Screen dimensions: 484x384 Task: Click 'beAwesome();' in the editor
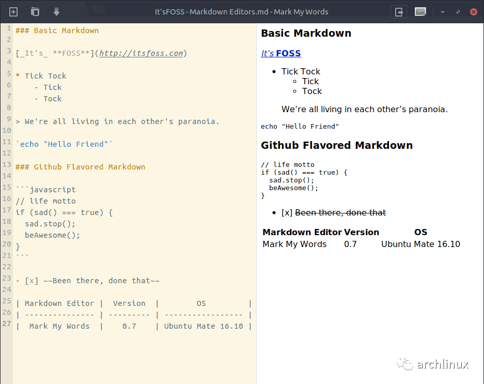(x=53, y=235)
